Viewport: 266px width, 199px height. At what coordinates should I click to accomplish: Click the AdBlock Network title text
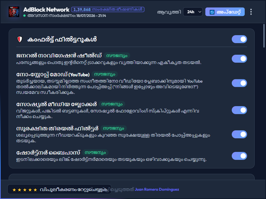coord(46,10)
